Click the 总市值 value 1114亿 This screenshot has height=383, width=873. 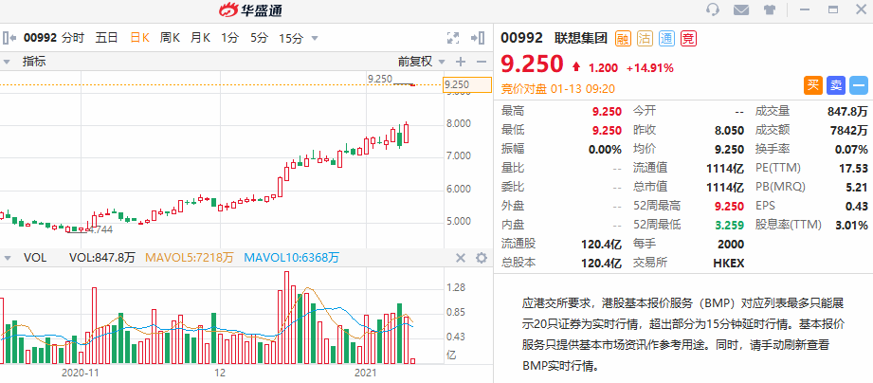click(726, 187)
